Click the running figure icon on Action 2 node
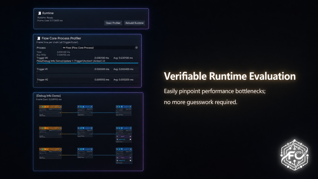This screenshot has width=318, height=179. click(x=83, y=128)
